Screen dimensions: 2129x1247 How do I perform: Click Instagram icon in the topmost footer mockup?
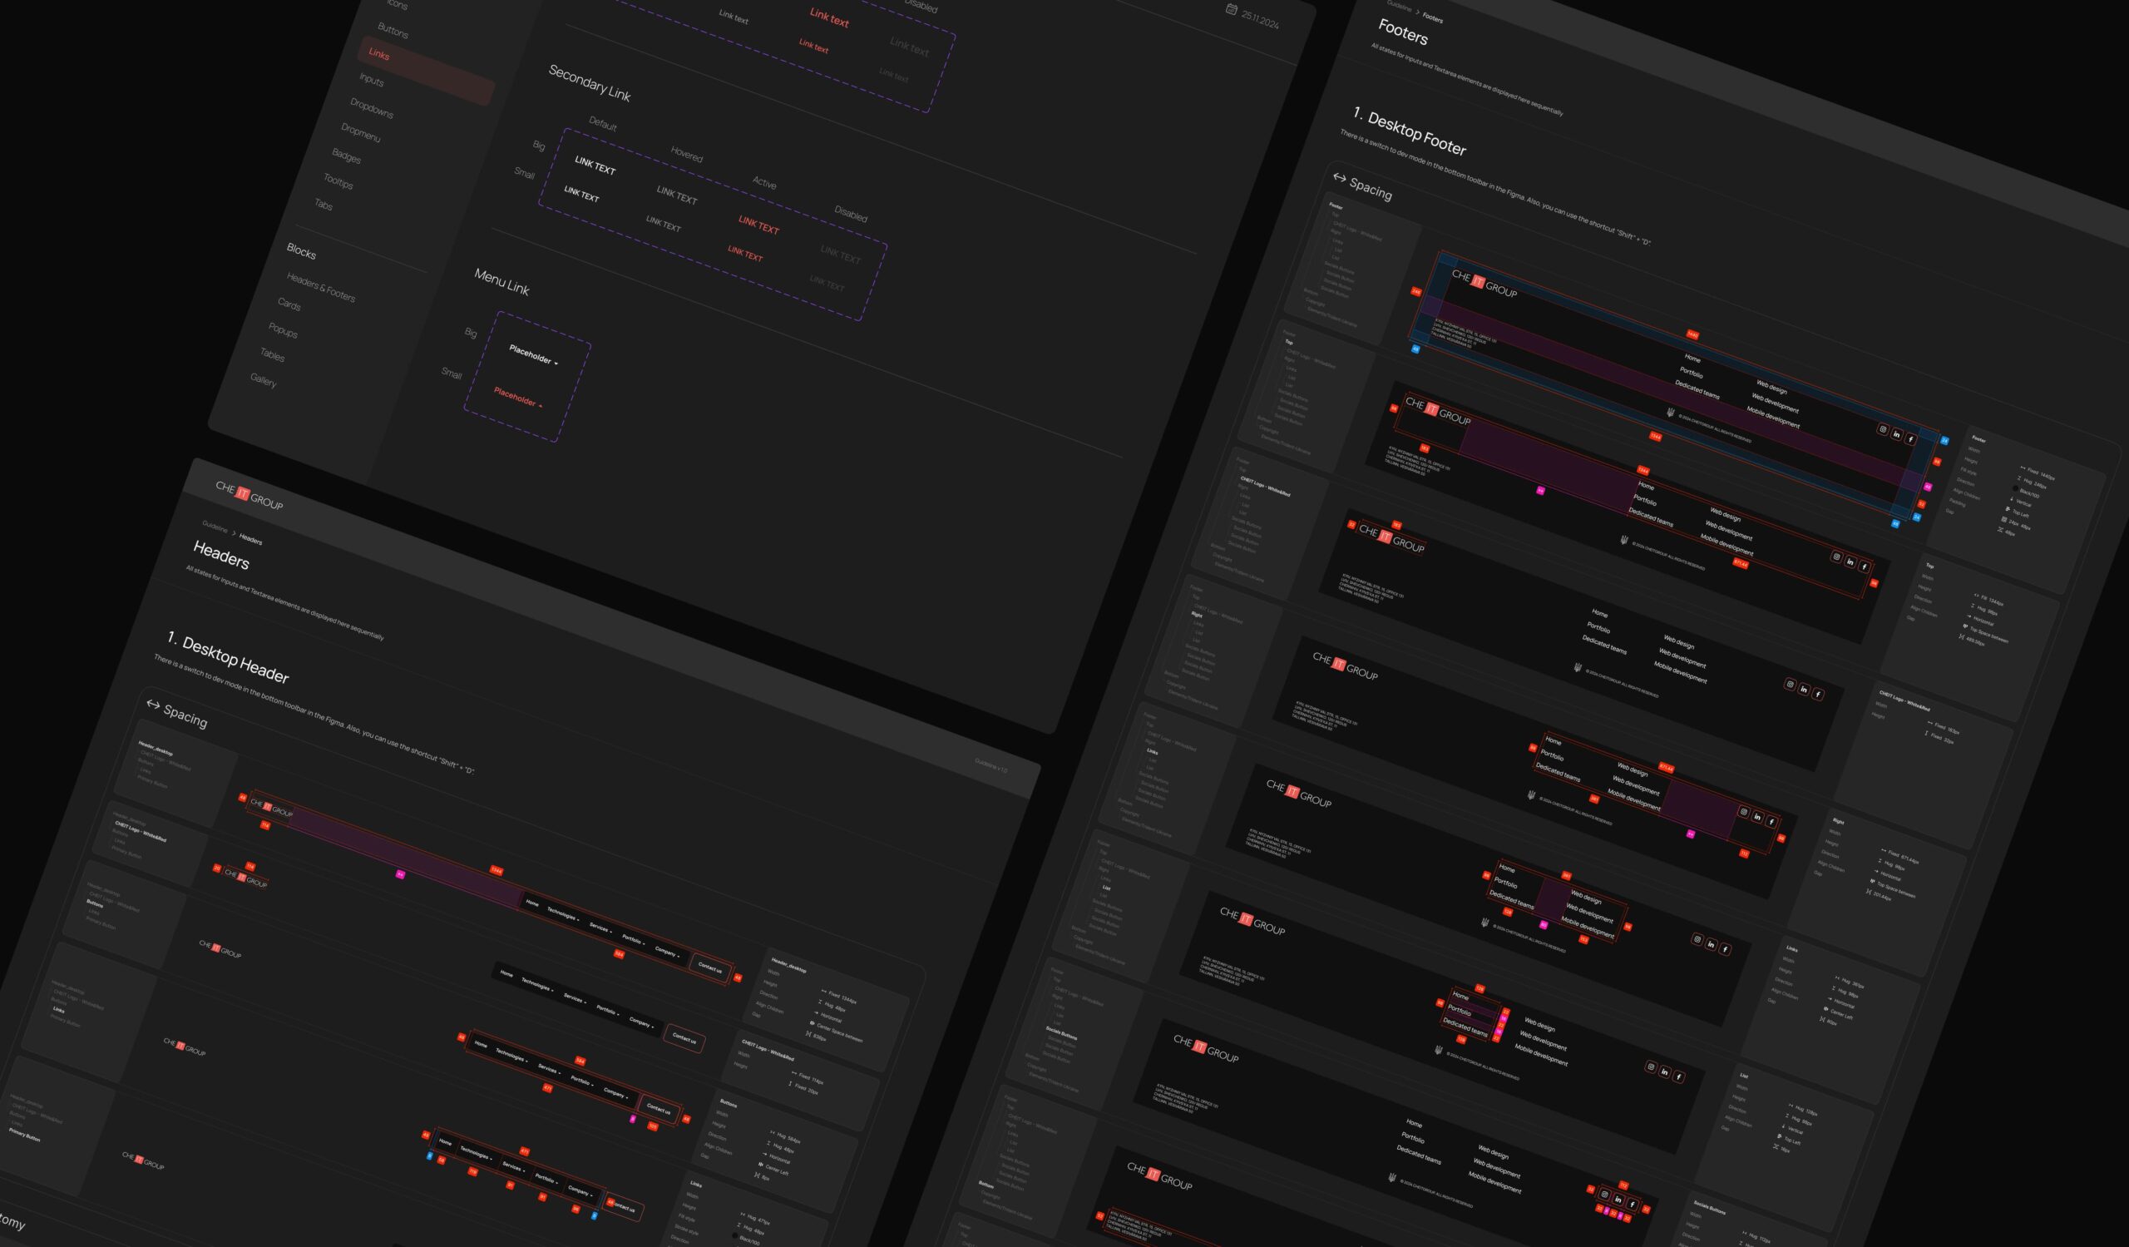click(x=1882, y=429)
